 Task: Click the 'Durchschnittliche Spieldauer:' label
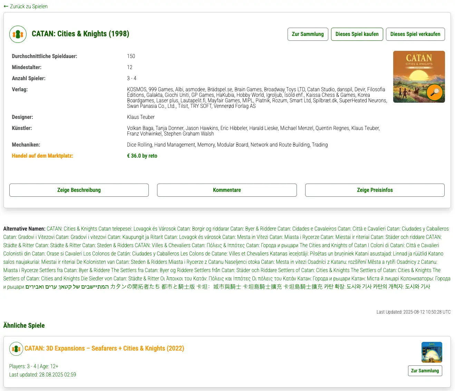coord(45,56)
